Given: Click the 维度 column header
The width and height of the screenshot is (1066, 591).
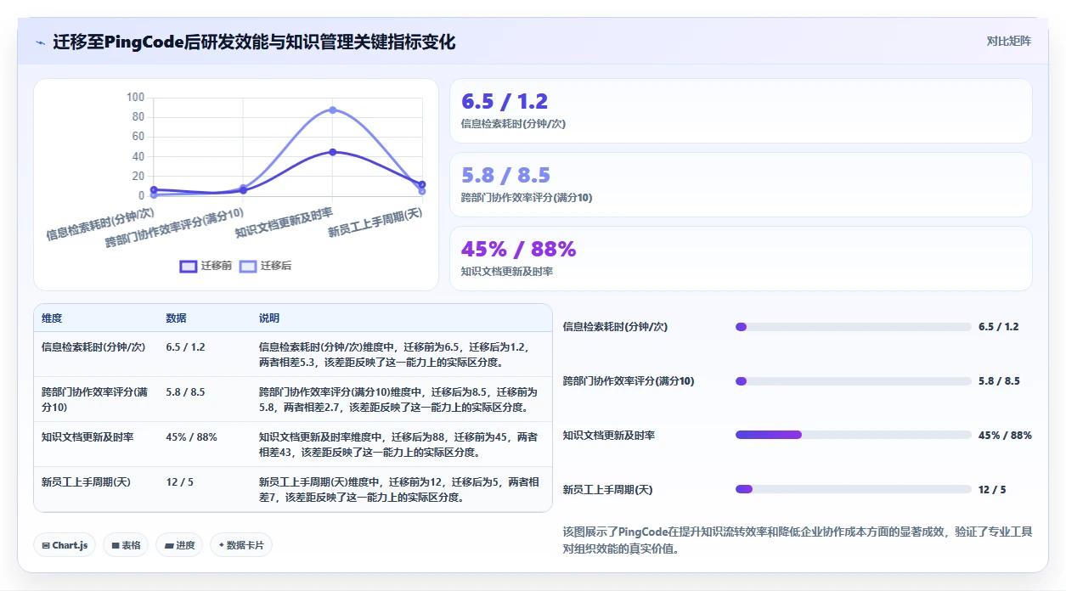Looking at the screenshot, I should [52, 318].
